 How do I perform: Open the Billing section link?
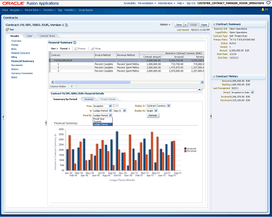14,57
